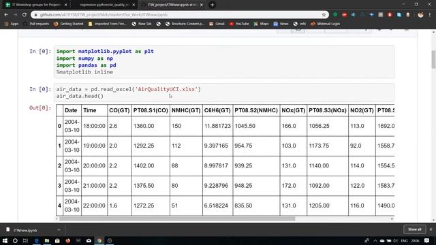Close the downloads bar

click(x=431, y=229)
